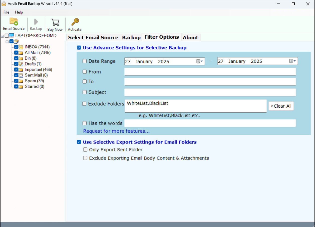Viewport: 315px width, 227px height.
Task: Click the Backup play toolbar icon
Action: 36,22
